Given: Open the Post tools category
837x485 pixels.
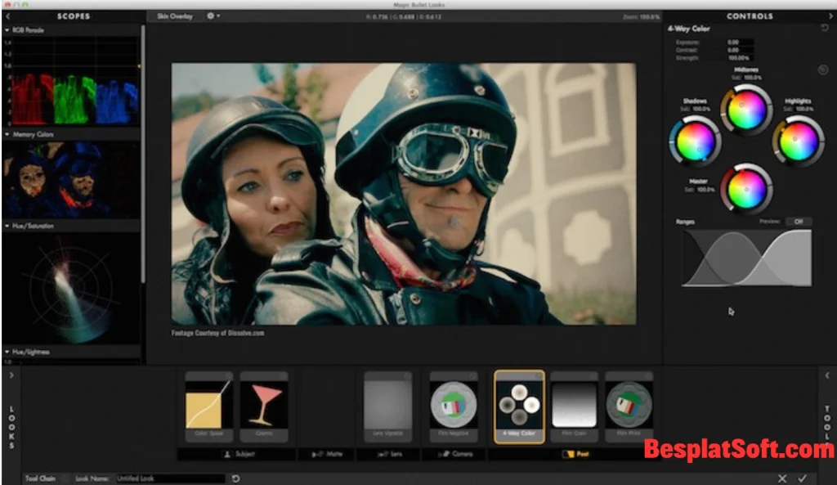Looking at the screenshot, I should [x=578, y=455].
